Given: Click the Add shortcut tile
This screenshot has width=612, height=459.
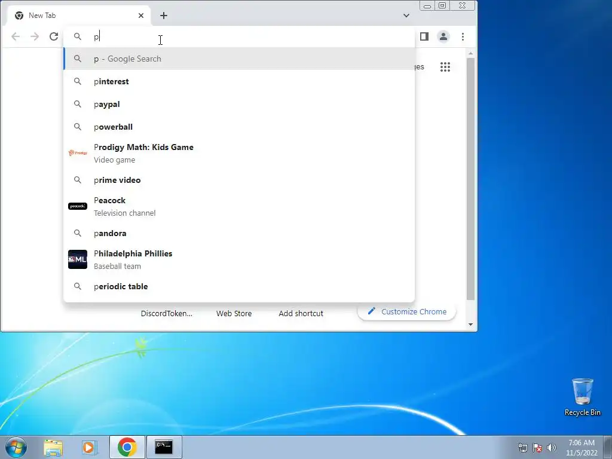Looking at the screenshot, I should pos(301,313).
